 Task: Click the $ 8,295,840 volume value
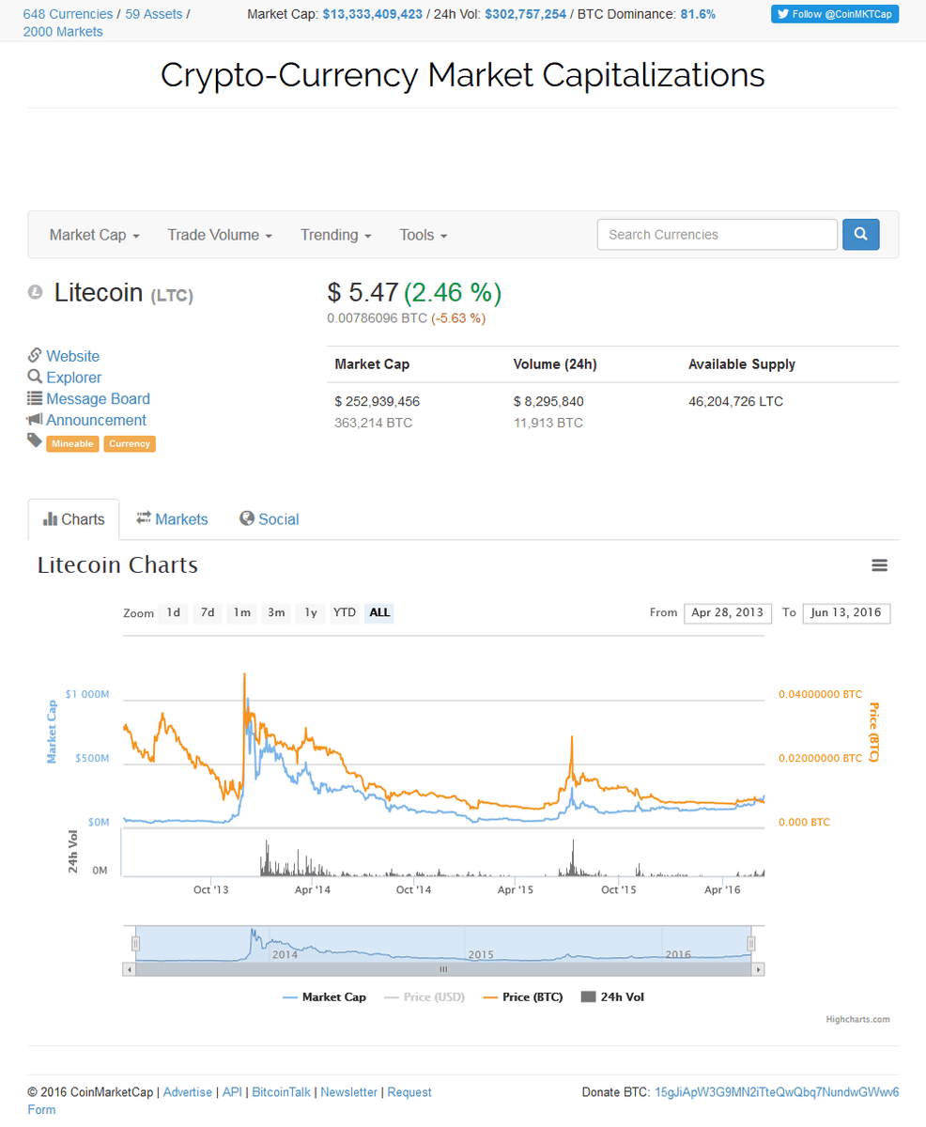click(548, 401)
